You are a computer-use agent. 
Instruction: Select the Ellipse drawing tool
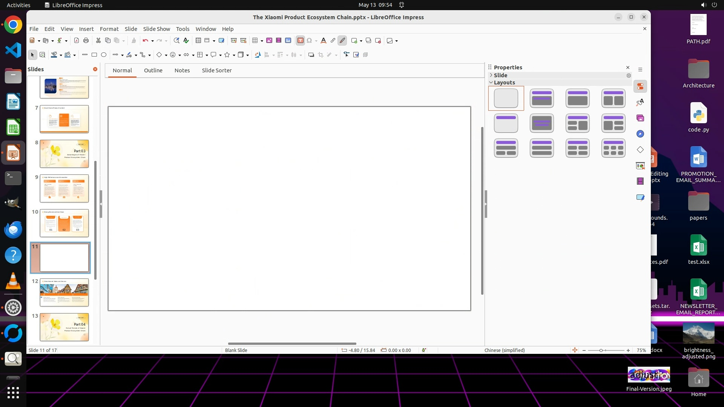(104, 55)
